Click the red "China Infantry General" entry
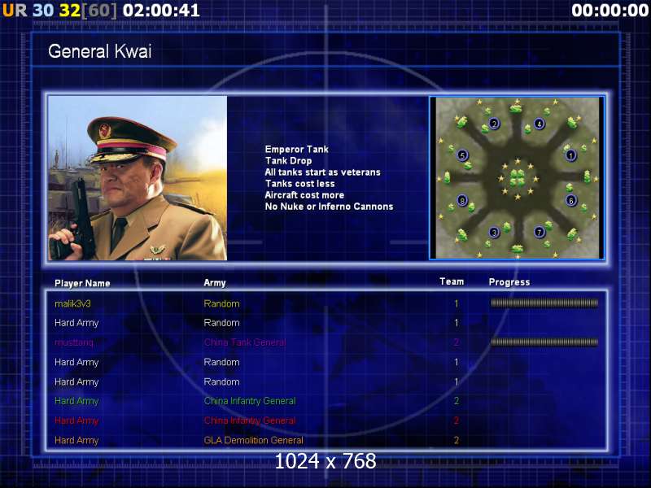 coord(250,420)
